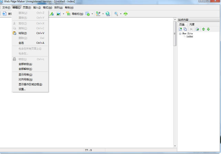Add a new page in site panel

click(x=180, y=29)
